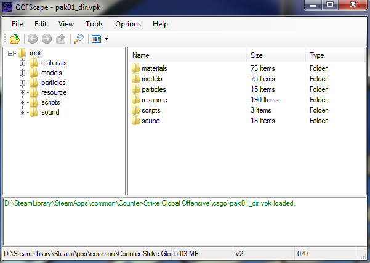370x263 pixels.
Task: Click the Forward navigation arrow icon
Action: pos(47,39)
